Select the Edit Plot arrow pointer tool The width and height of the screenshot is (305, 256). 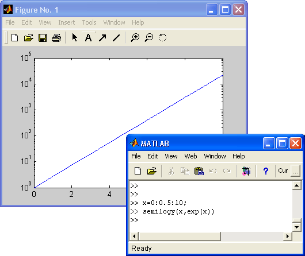[74, 37]
